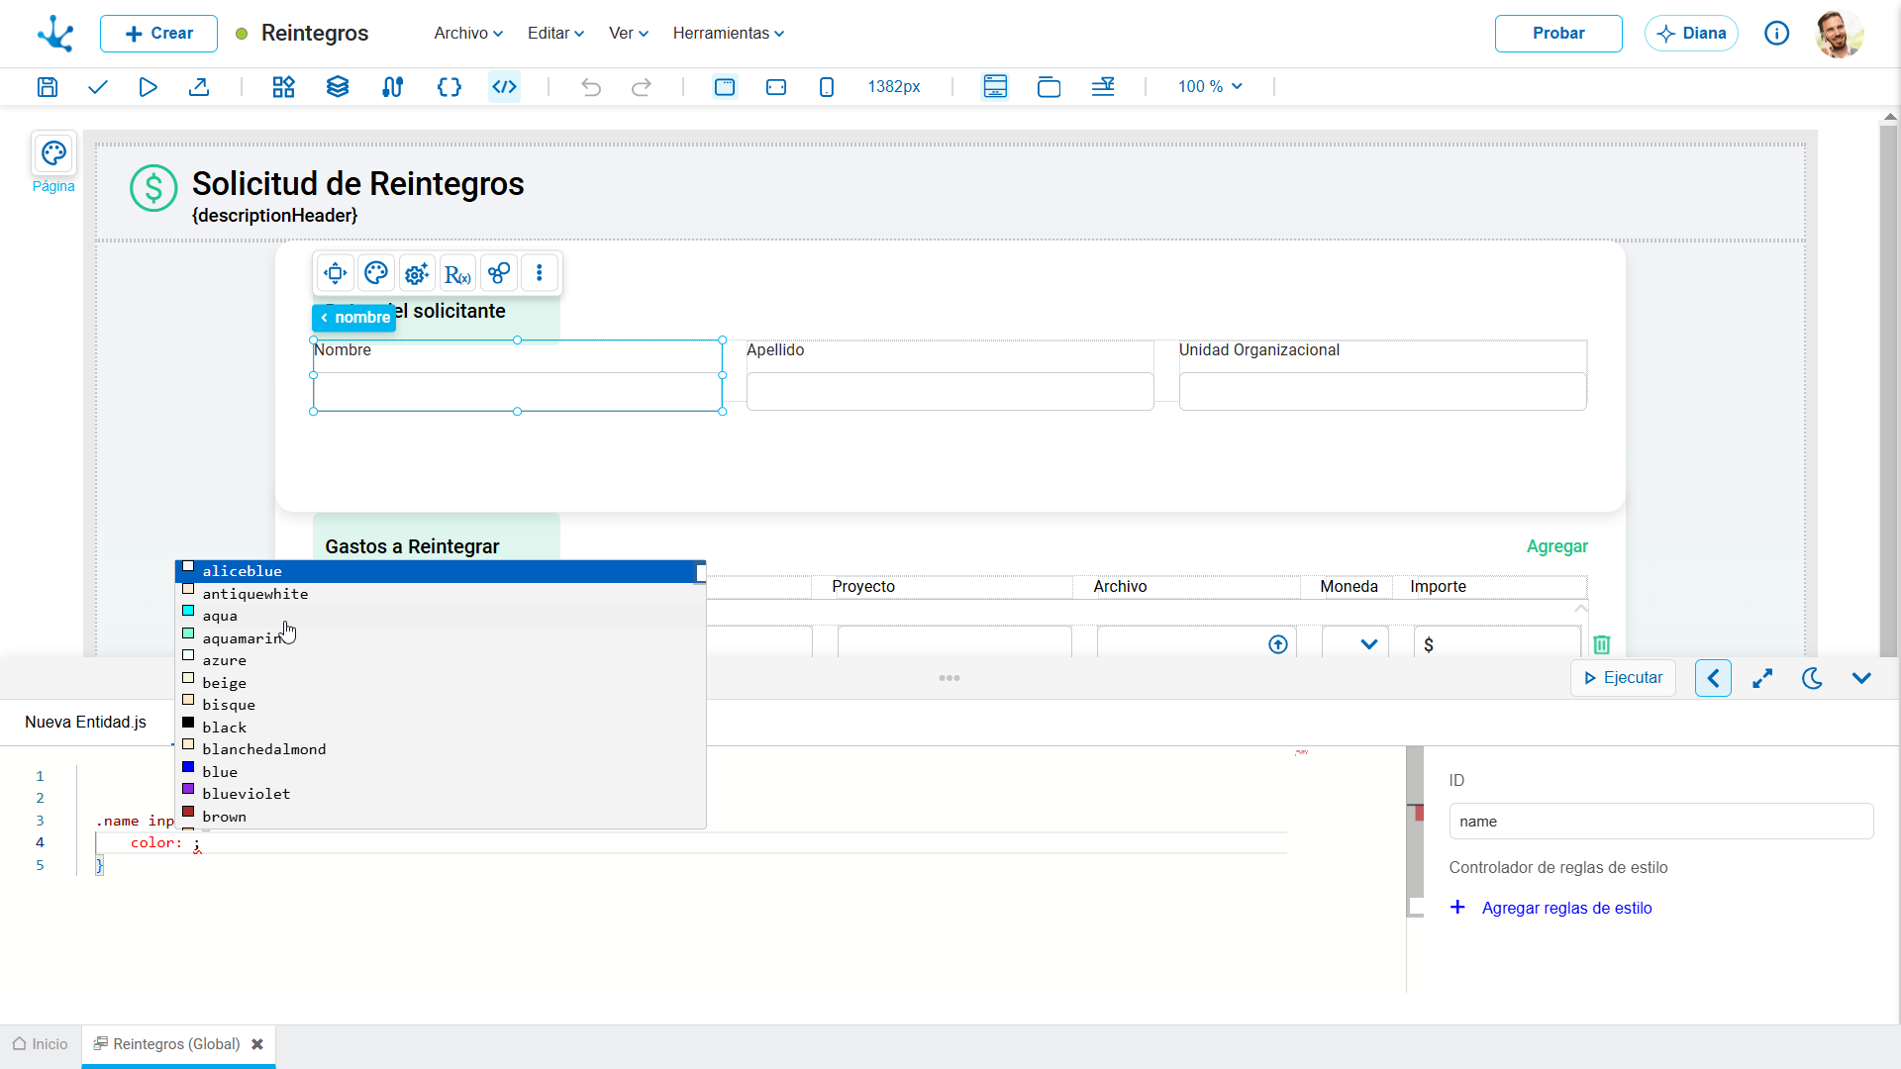The width and height of the screenshot is (1901, 1069).
Task: Open the palette style icon on element toolbar
Action: point(376,273)
